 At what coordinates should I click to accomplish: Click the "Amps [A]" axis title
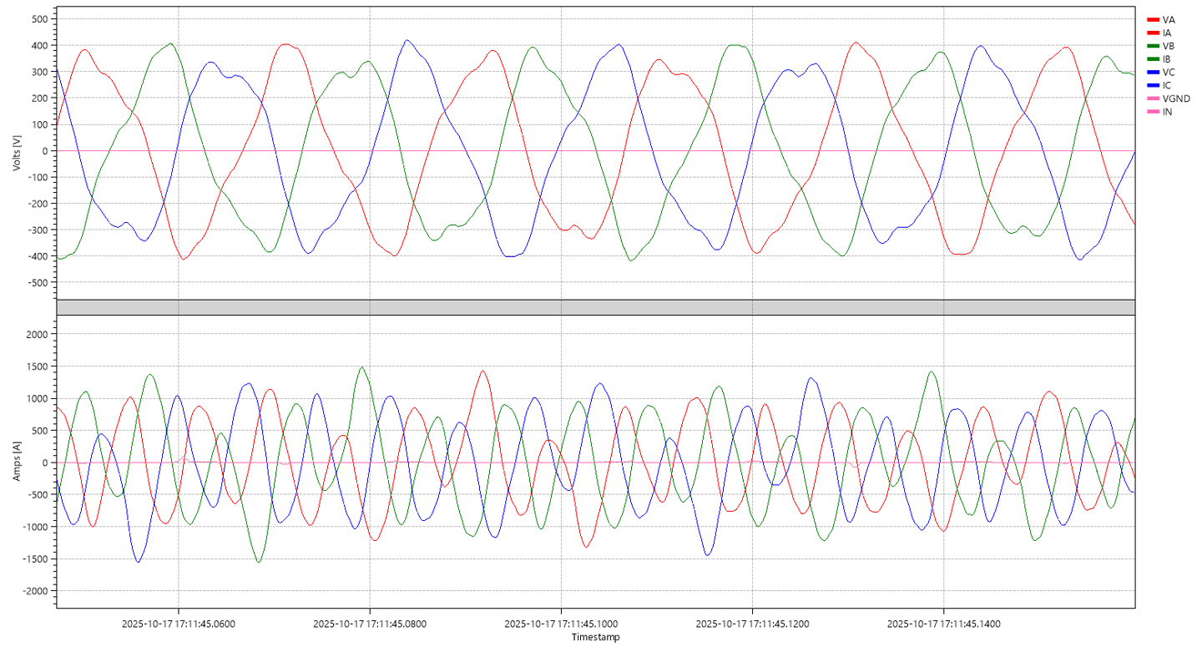[x=17, y=461]
